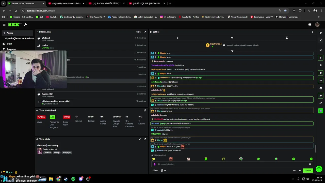Viewport: 325px width, 183px height.
Task: Open the Kick hamburger sidebar menu
Action: click(x=4, y=25)
